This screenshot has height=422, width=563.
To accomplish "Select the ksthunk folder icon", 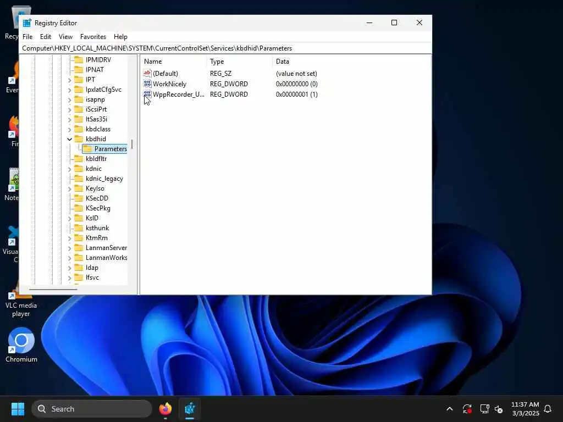I will pyautogui.click(x=78, y=228).
